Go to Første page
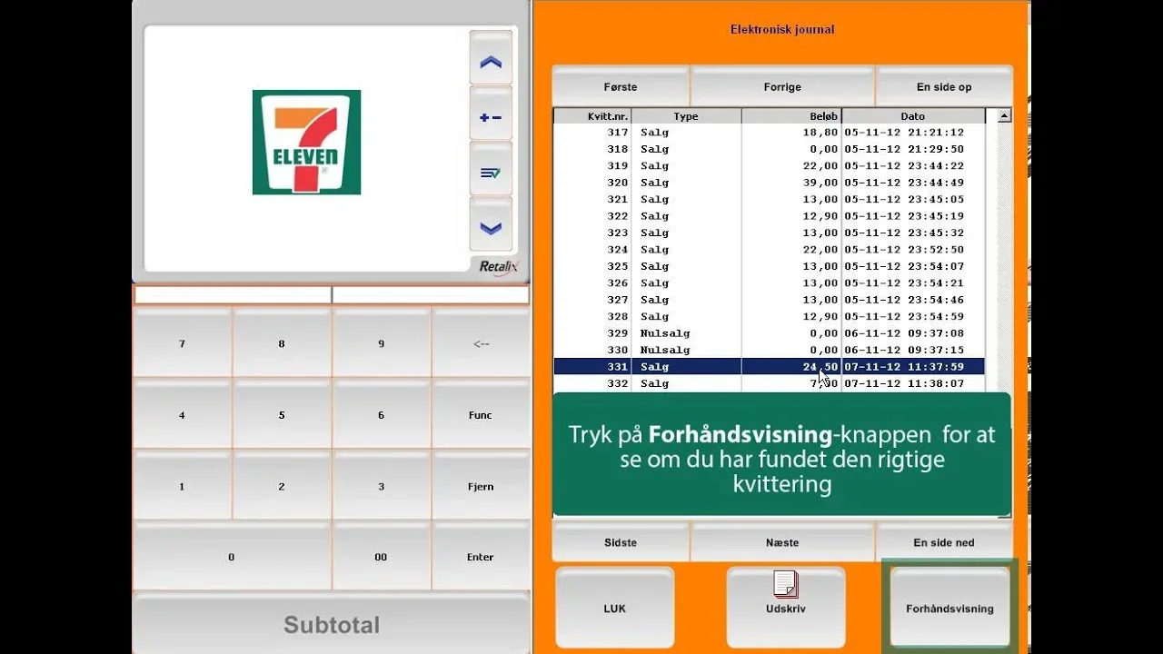This screenshot has width=1163, height=654. 621,87
